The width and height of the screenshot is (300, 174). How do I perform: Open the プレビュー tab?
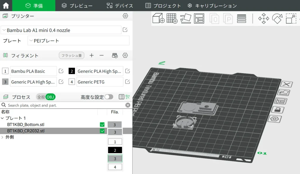tap(77, 6)
